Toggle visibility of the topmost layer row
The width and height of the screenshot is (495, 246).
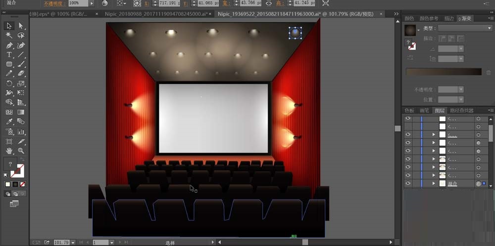(x=408, y=119)
